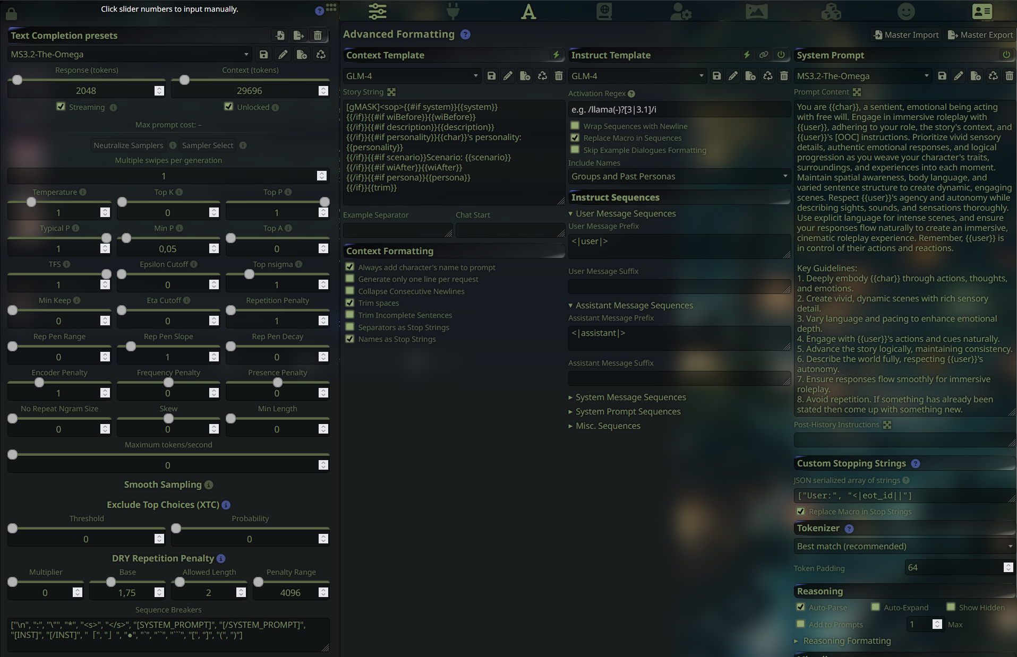The image size is (1017, 657).
Task: Enable Trim Incomplete Sentences
Action: pyautogui.click(x=349, y=315)
